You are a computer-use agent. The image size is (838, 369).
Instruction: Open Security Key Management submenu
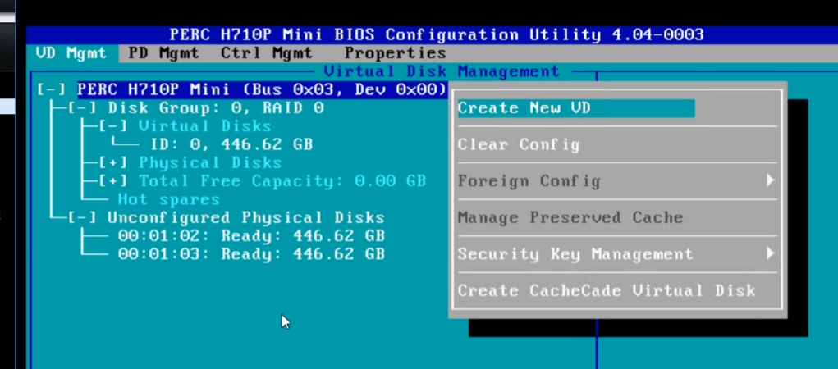tap(616, 254)
